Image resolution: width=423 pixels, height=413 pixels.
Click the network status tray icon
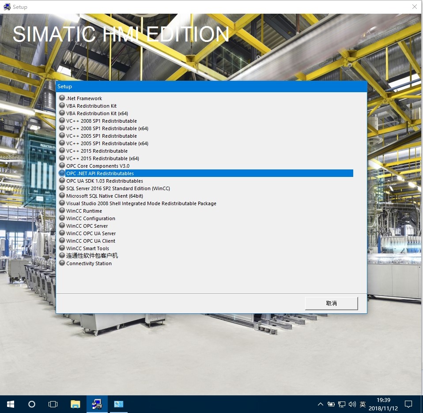[x=341, y=404]
